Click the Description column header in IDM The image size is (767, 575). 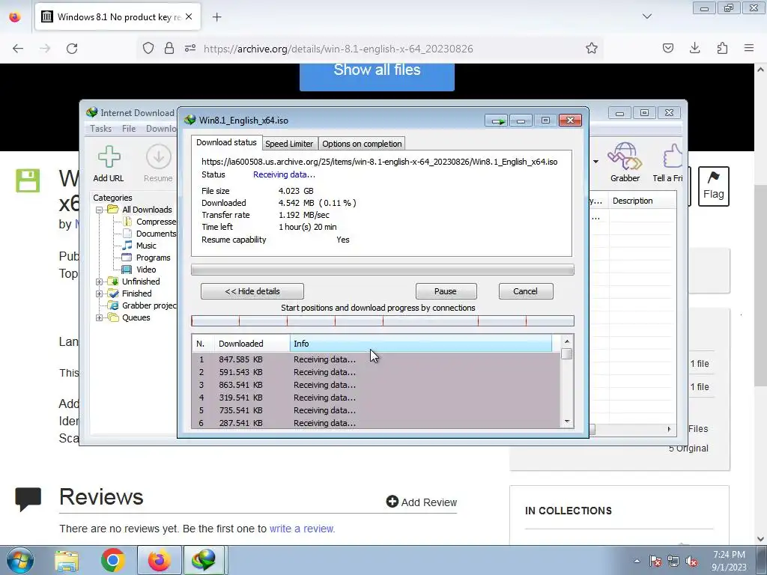(x=642, y=201)
